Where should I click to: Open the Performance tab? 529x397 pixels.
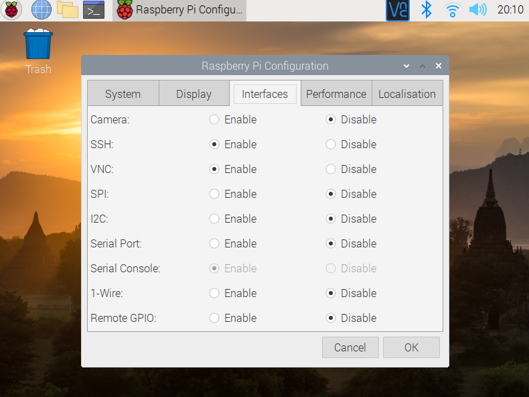click(x=336, y=94)
